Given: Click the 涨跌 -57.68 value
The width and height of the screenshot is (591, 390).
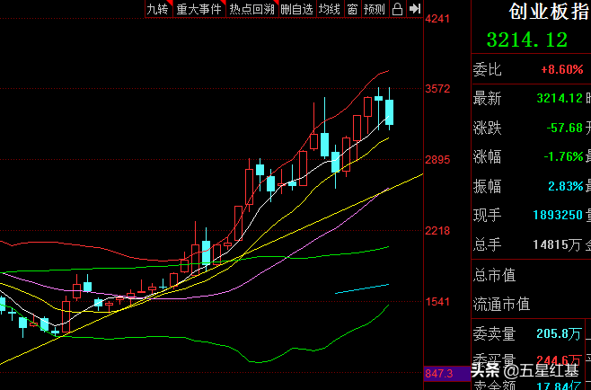Looking at the screenshot, I should point(564,128).
